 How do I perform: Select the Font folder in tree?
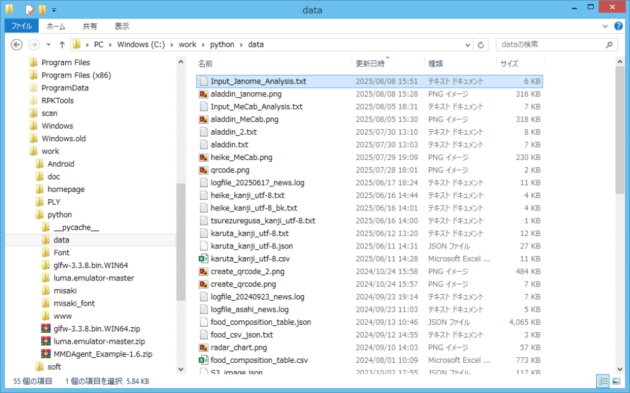(x=62, y=253)
